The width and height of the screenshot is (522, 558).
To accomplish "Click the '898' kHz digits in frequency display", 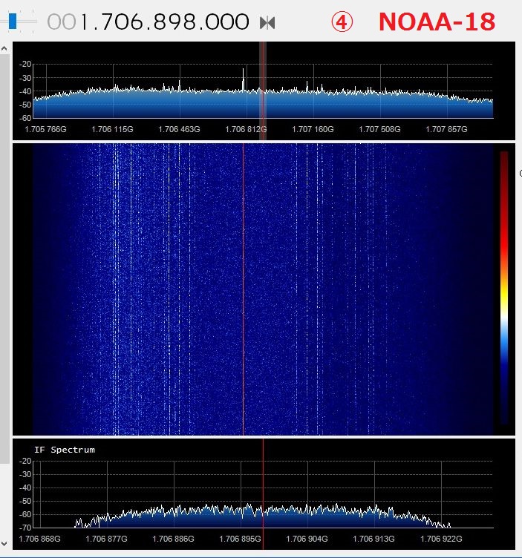I will pos(173,22).
